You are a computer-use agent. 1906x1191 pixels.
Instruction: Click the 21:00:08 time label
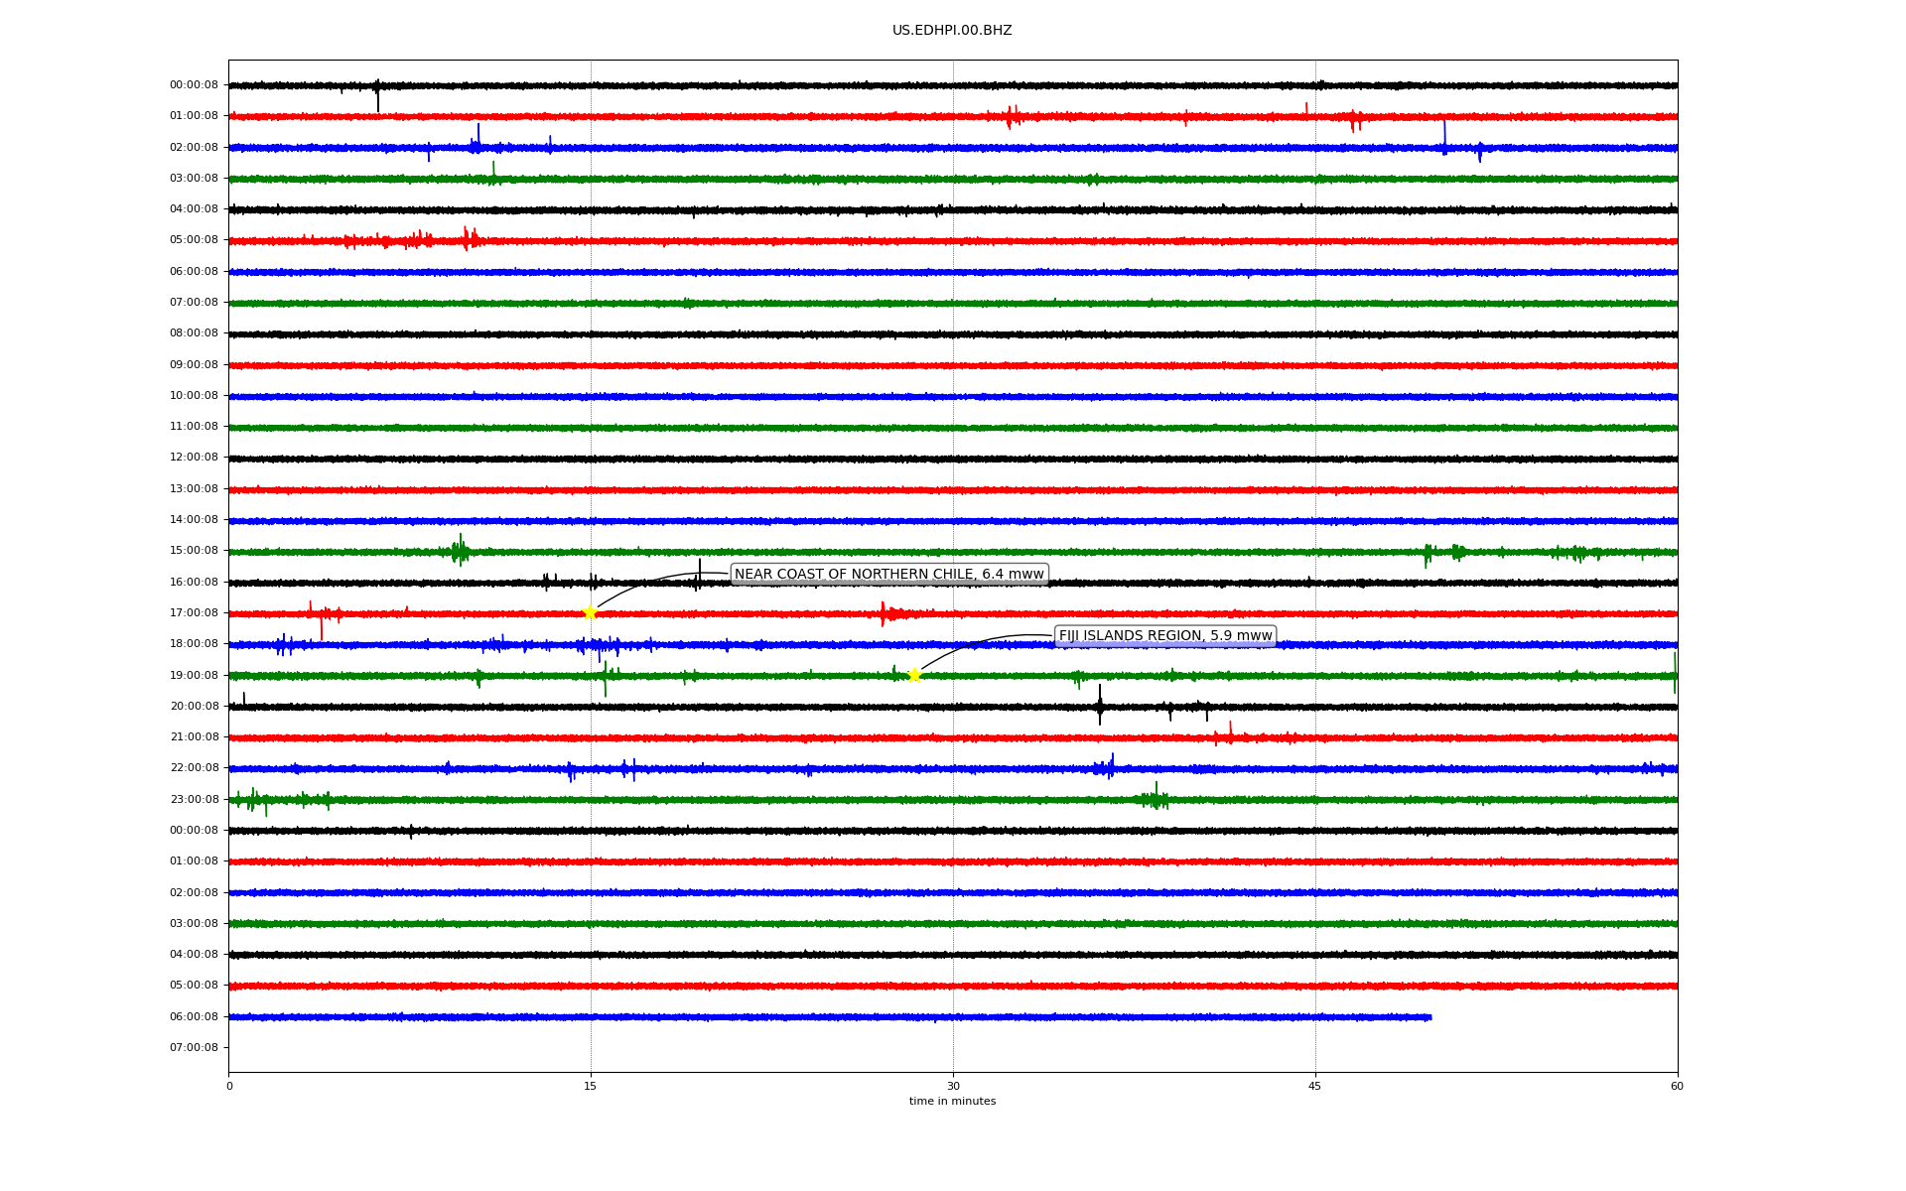194,737
